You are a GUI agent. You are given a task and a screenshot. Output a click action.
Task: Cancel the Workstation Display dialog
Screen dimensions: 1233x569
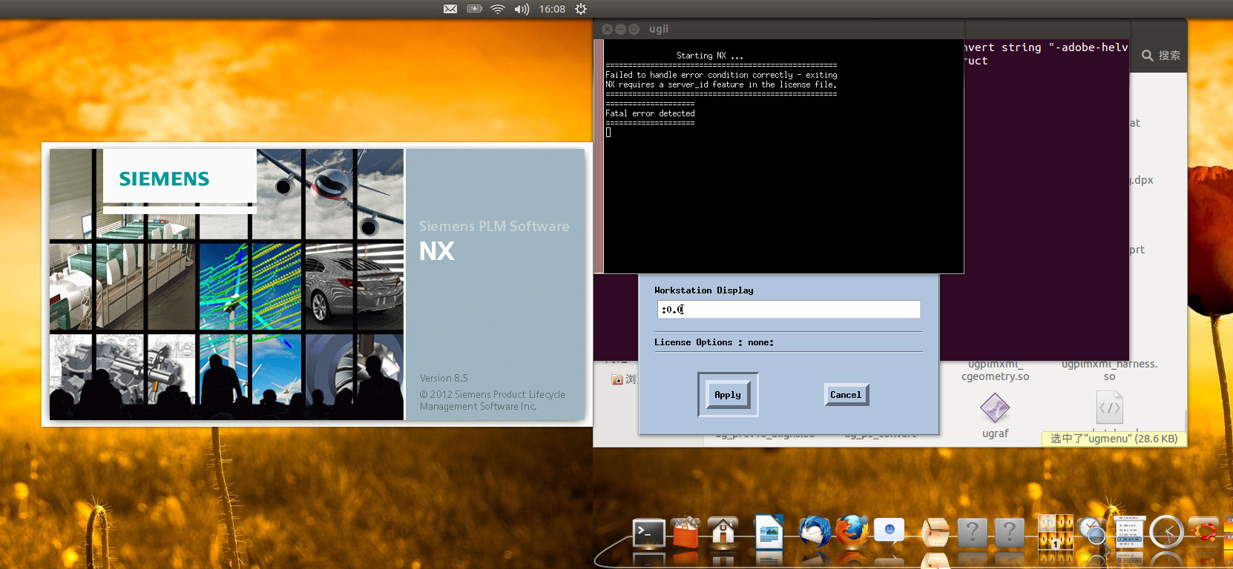pos(846,395)
